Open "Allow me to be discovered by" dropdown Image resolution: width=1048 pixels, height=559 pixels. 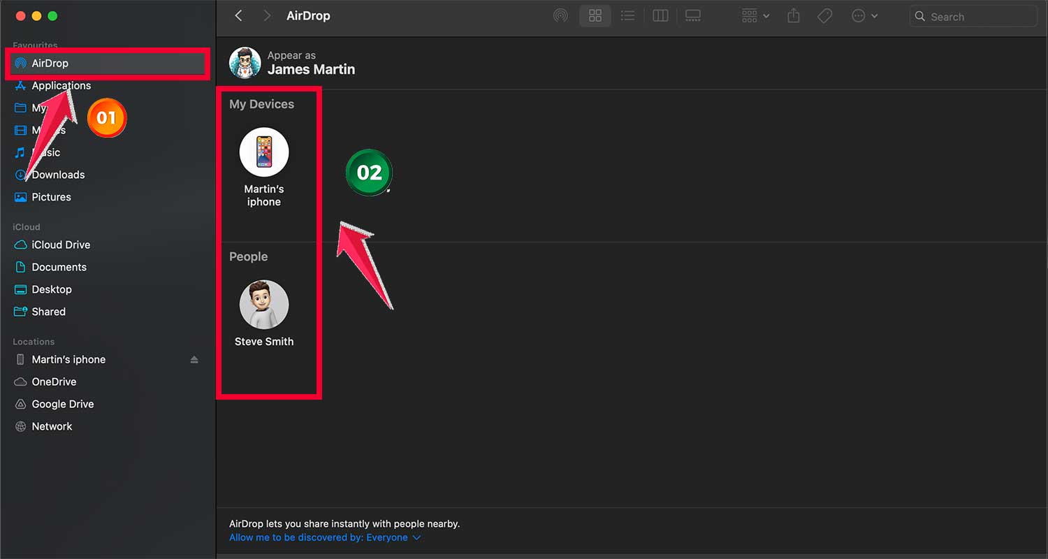point(326,537)
